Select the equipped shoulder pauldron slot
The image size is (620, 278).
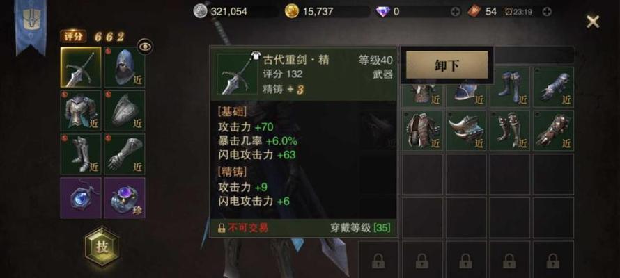click(125, 111)
